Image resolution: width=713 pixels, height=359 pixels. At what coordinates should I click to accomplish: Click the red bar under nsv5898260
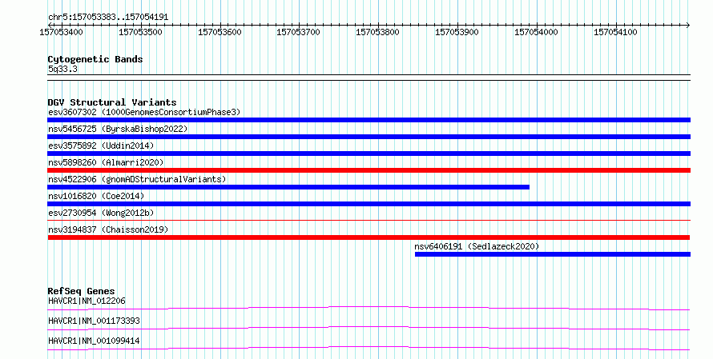(369, 170)
